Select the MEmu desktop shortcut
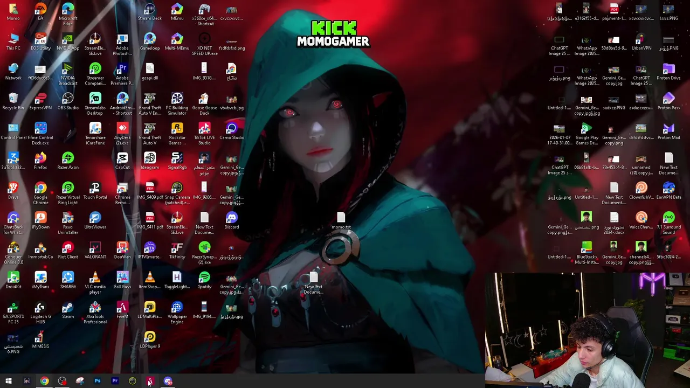Image resolution: width=690 pixels, height=388 pixels. [177, 11]
